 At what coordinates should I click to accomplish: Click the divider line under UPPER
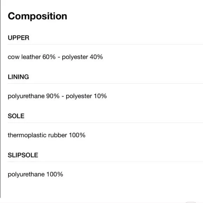(x=105, y=44)
